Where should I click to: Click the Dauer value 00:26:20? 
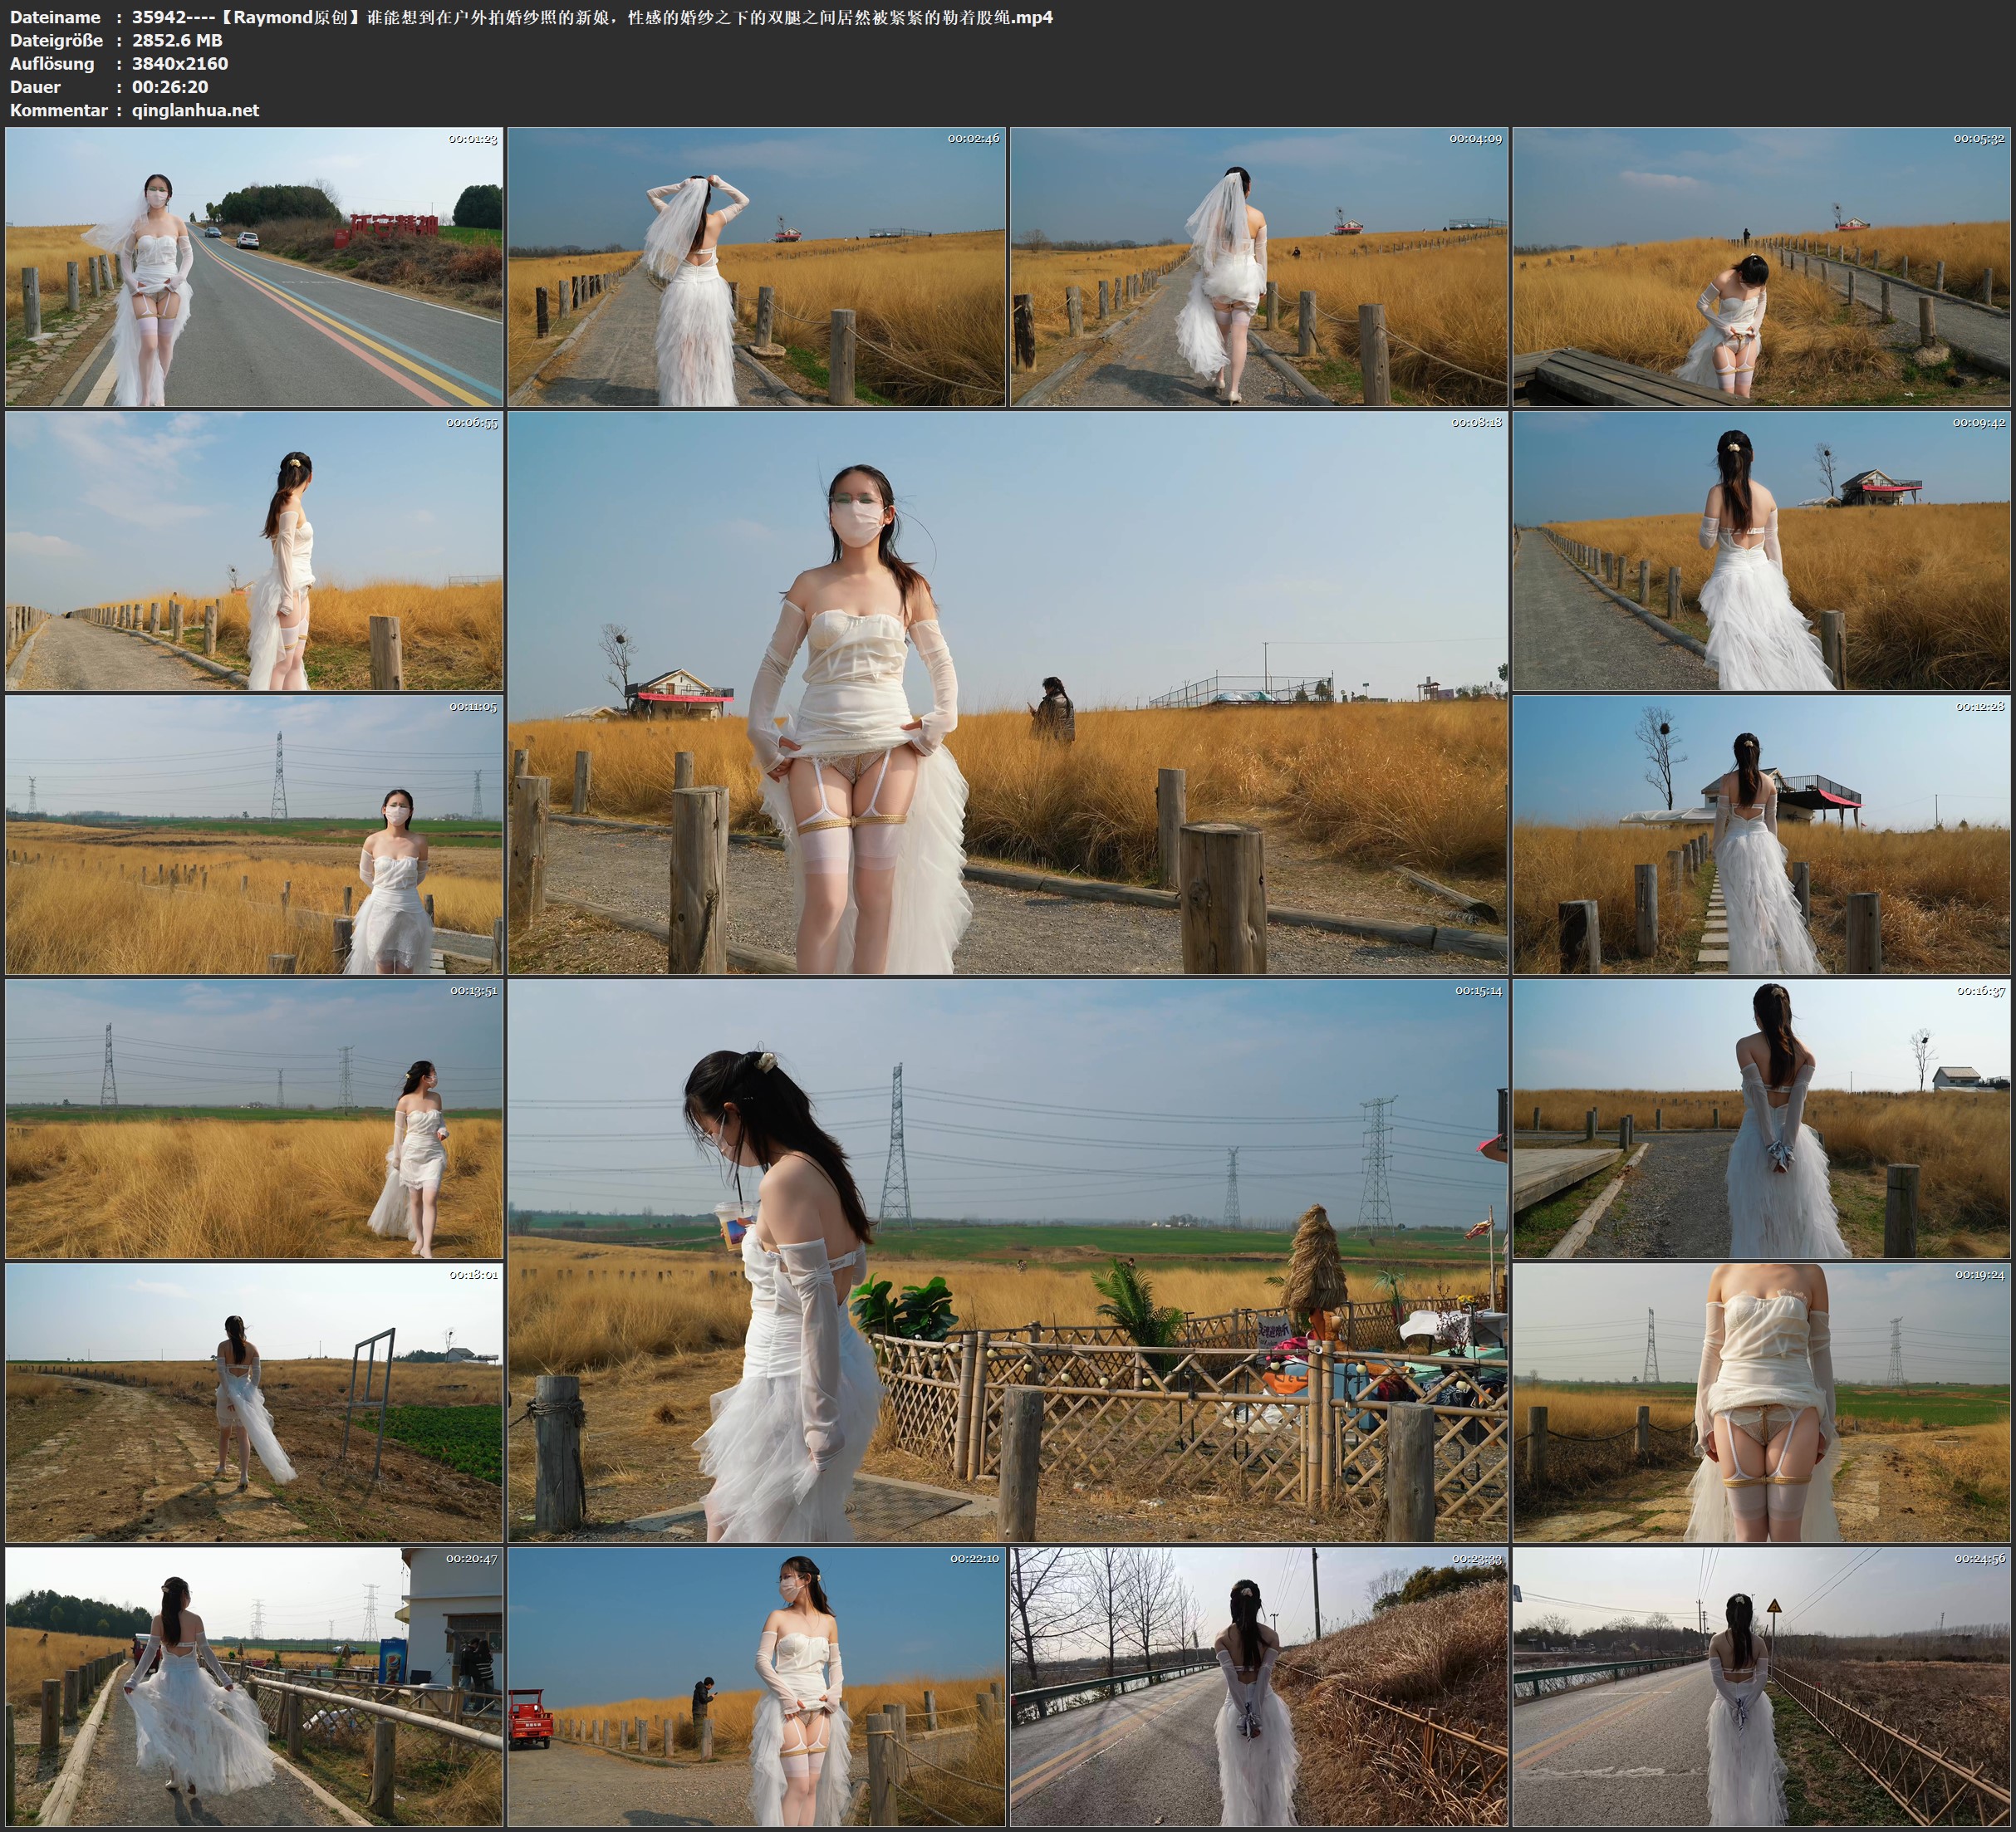point(170,87)
